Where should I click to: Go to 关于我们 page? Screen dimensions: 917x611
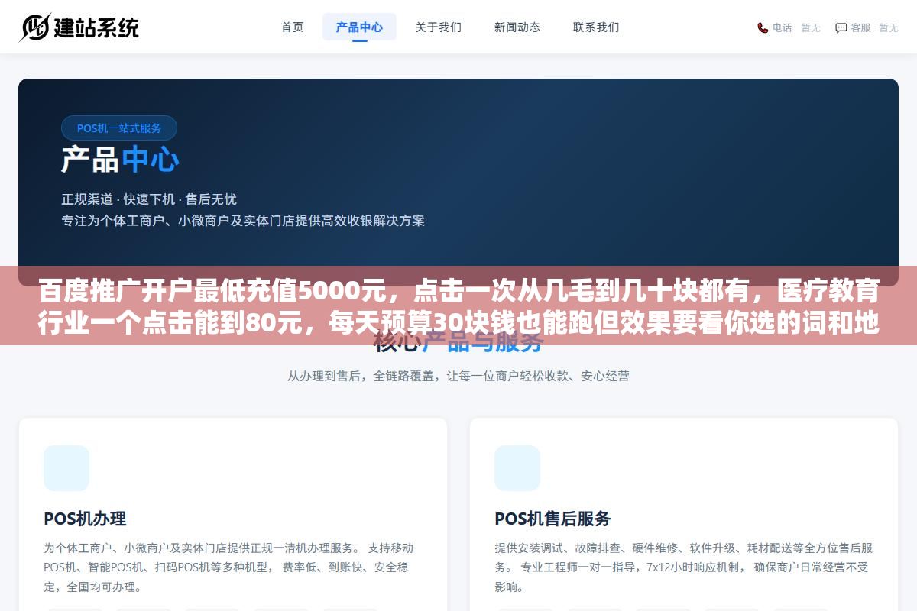pyautogui.click(x=439, y=27)
